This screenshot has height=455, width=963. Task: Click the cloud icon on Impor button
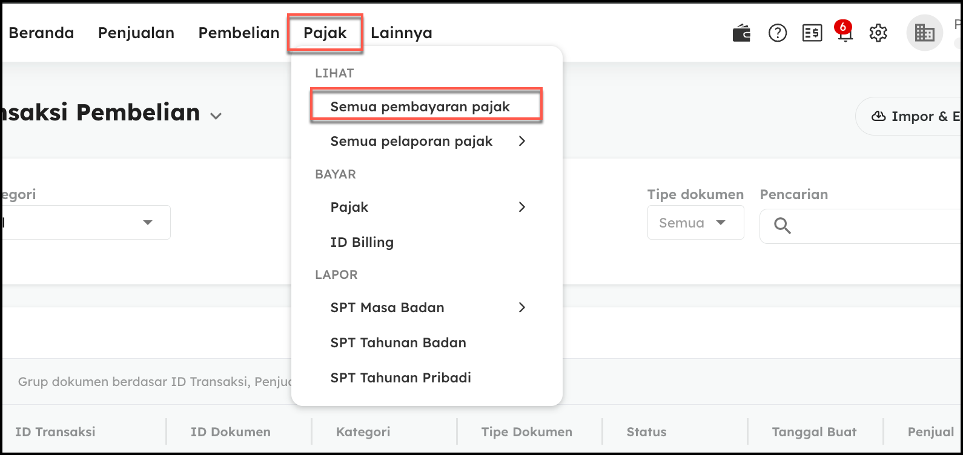(878, 116)
